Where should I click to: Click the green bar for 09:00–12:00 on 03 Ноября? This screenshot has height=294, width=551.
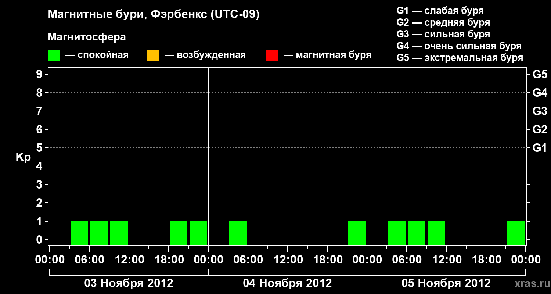(119, 233)
